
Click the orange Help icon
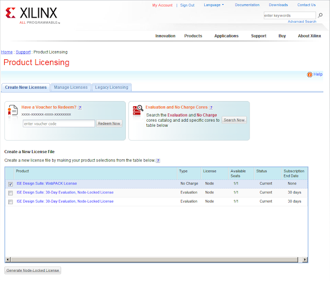tap(309, 75)
